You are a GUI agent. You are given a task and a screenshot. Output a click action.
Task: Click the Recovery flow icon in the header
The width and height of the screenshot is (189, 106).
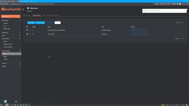[x=28, y=8]
